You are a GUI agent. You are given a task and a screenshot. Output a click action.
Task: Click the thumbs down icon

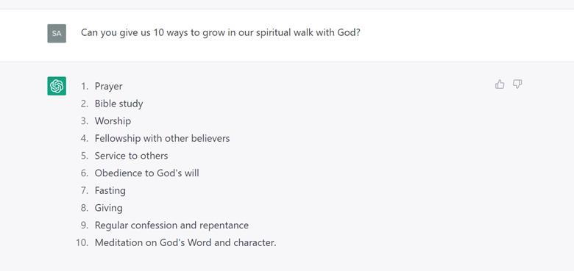point(517,84)
